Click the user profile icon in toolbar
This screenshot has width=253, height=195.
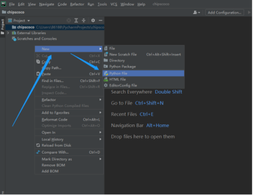tap(195, 12)
